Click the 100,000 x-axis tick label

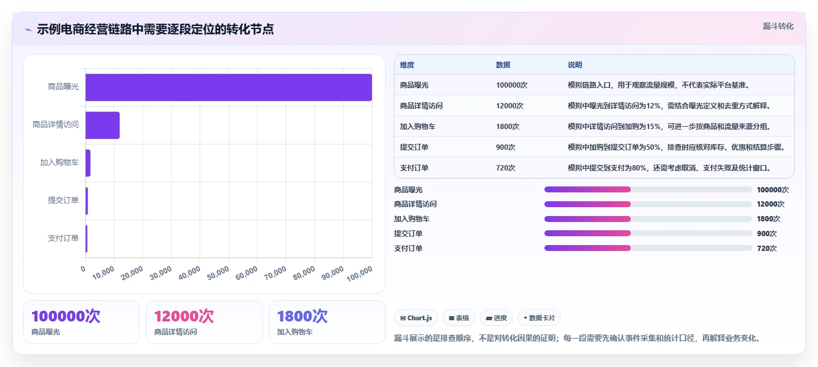tap(358, 274)
